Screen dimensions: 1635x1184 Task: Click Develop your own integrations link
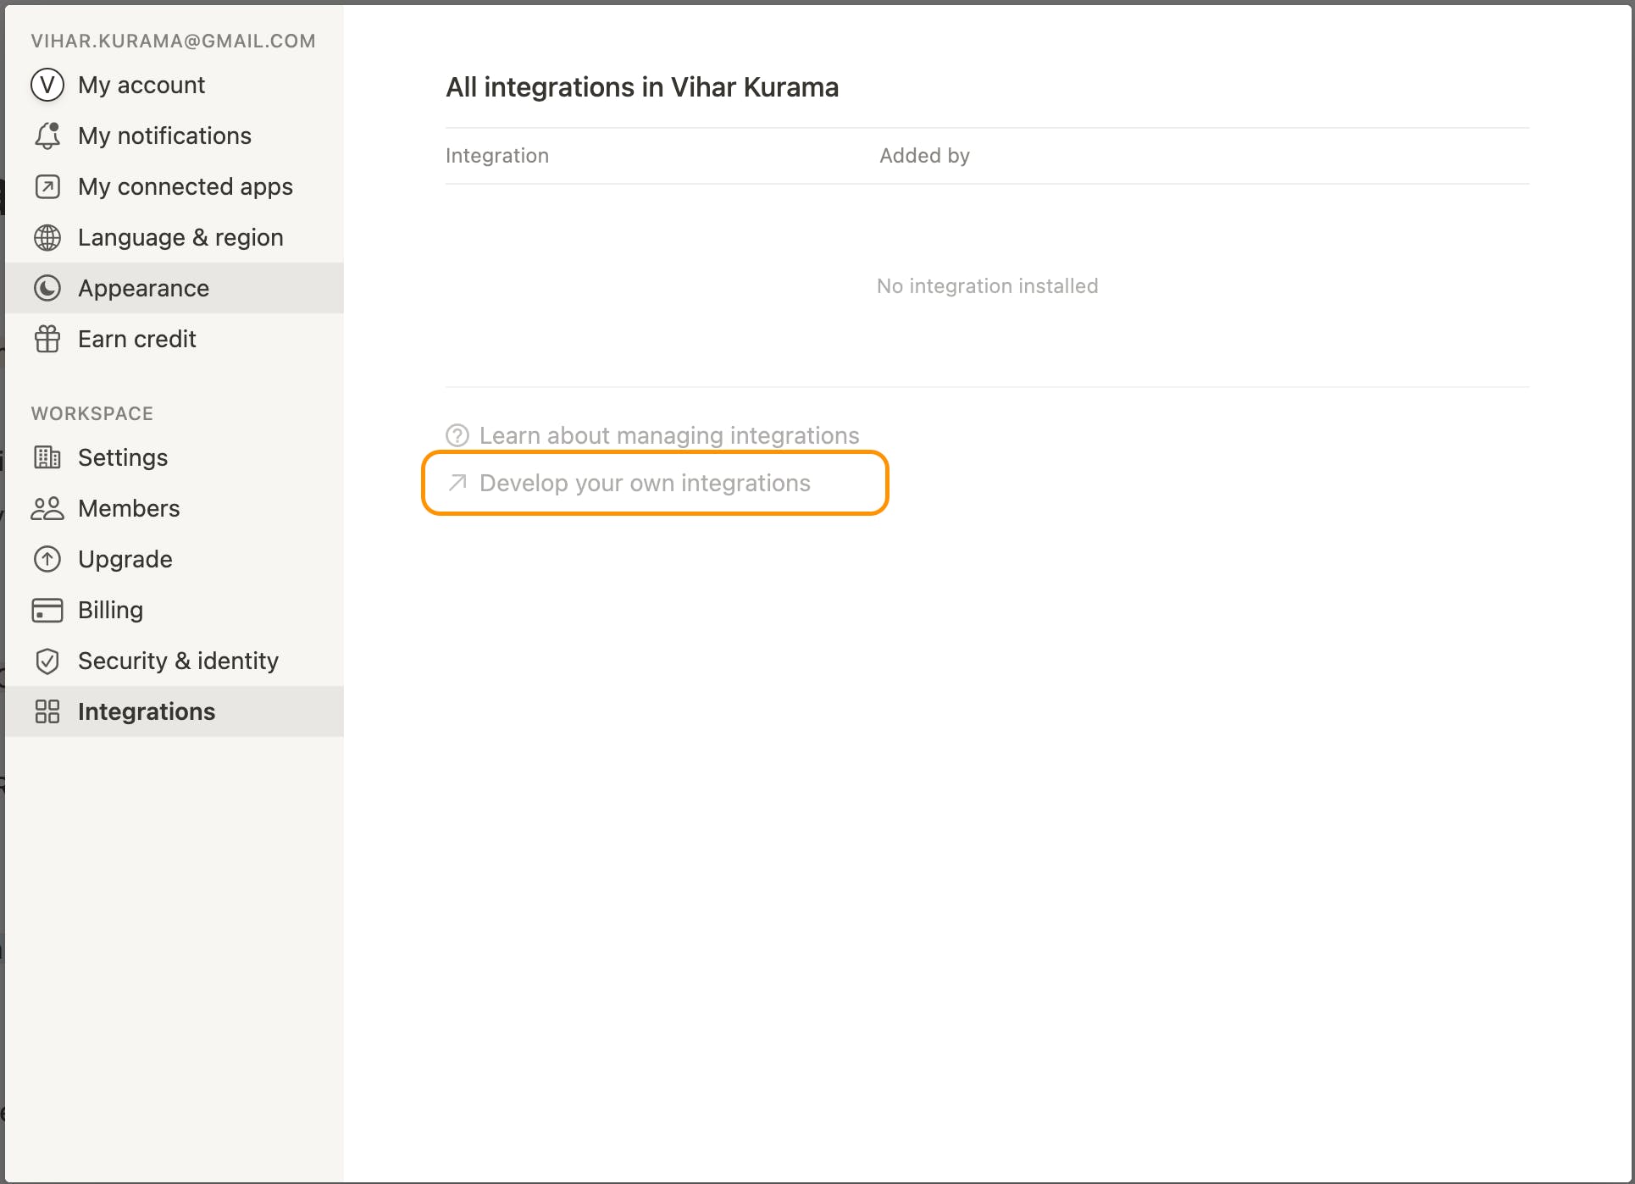click(x=645, y=483)
